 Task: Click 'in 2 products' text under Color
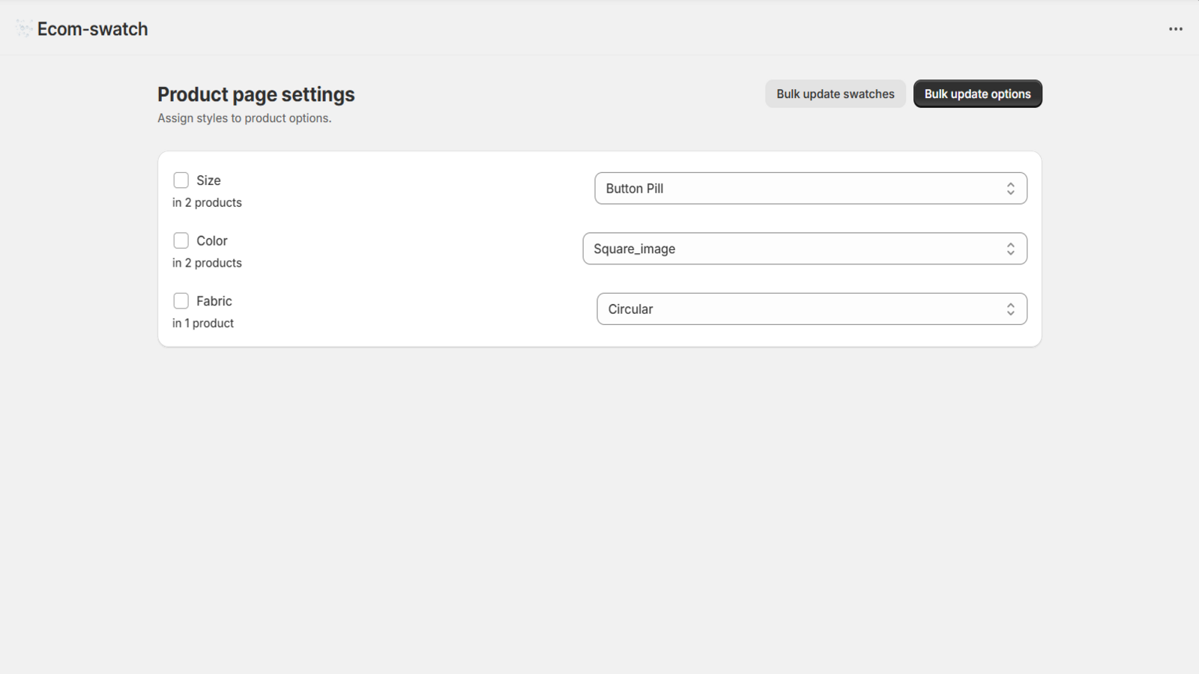207,263
